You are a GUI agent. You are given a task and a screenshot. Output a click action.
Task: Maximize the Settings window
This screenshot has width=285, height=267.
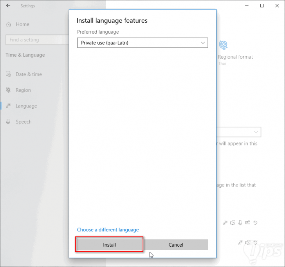pos(262,5)
